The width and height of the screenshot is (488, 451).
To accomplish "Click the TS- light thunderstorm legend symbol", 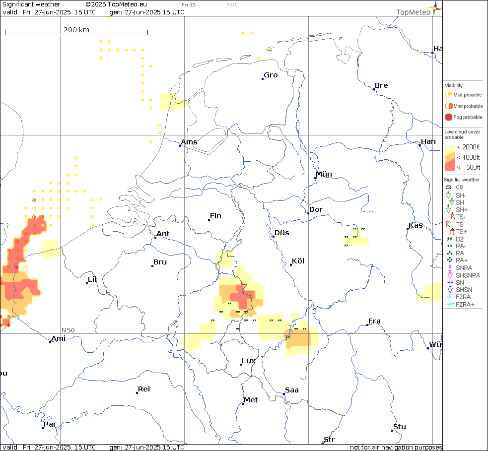I will [453, 216].
